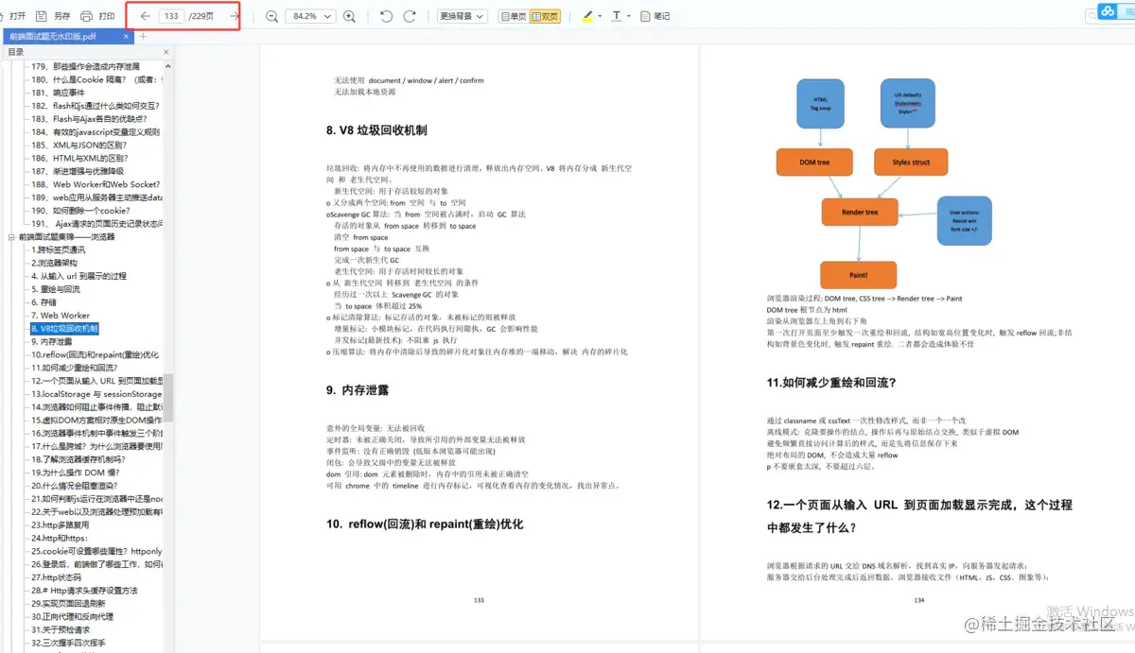The height and width of the screenshot is (653, 1135).
Task: Click the 笔记 notes button
Action: pyautogui.click(x=655, y=16)
